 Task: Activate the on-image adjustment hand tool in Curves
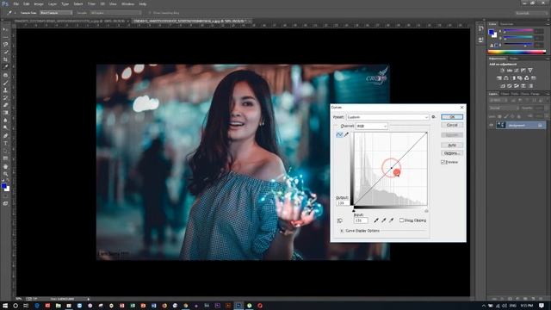tap(339, 220)
